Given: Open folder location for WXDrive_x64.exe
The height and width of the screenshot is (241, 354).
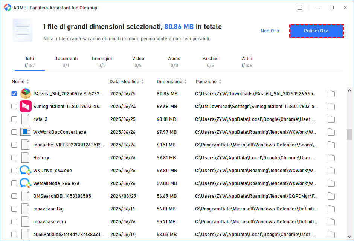Looking at the screenshot, I should [x=331, y=170].
